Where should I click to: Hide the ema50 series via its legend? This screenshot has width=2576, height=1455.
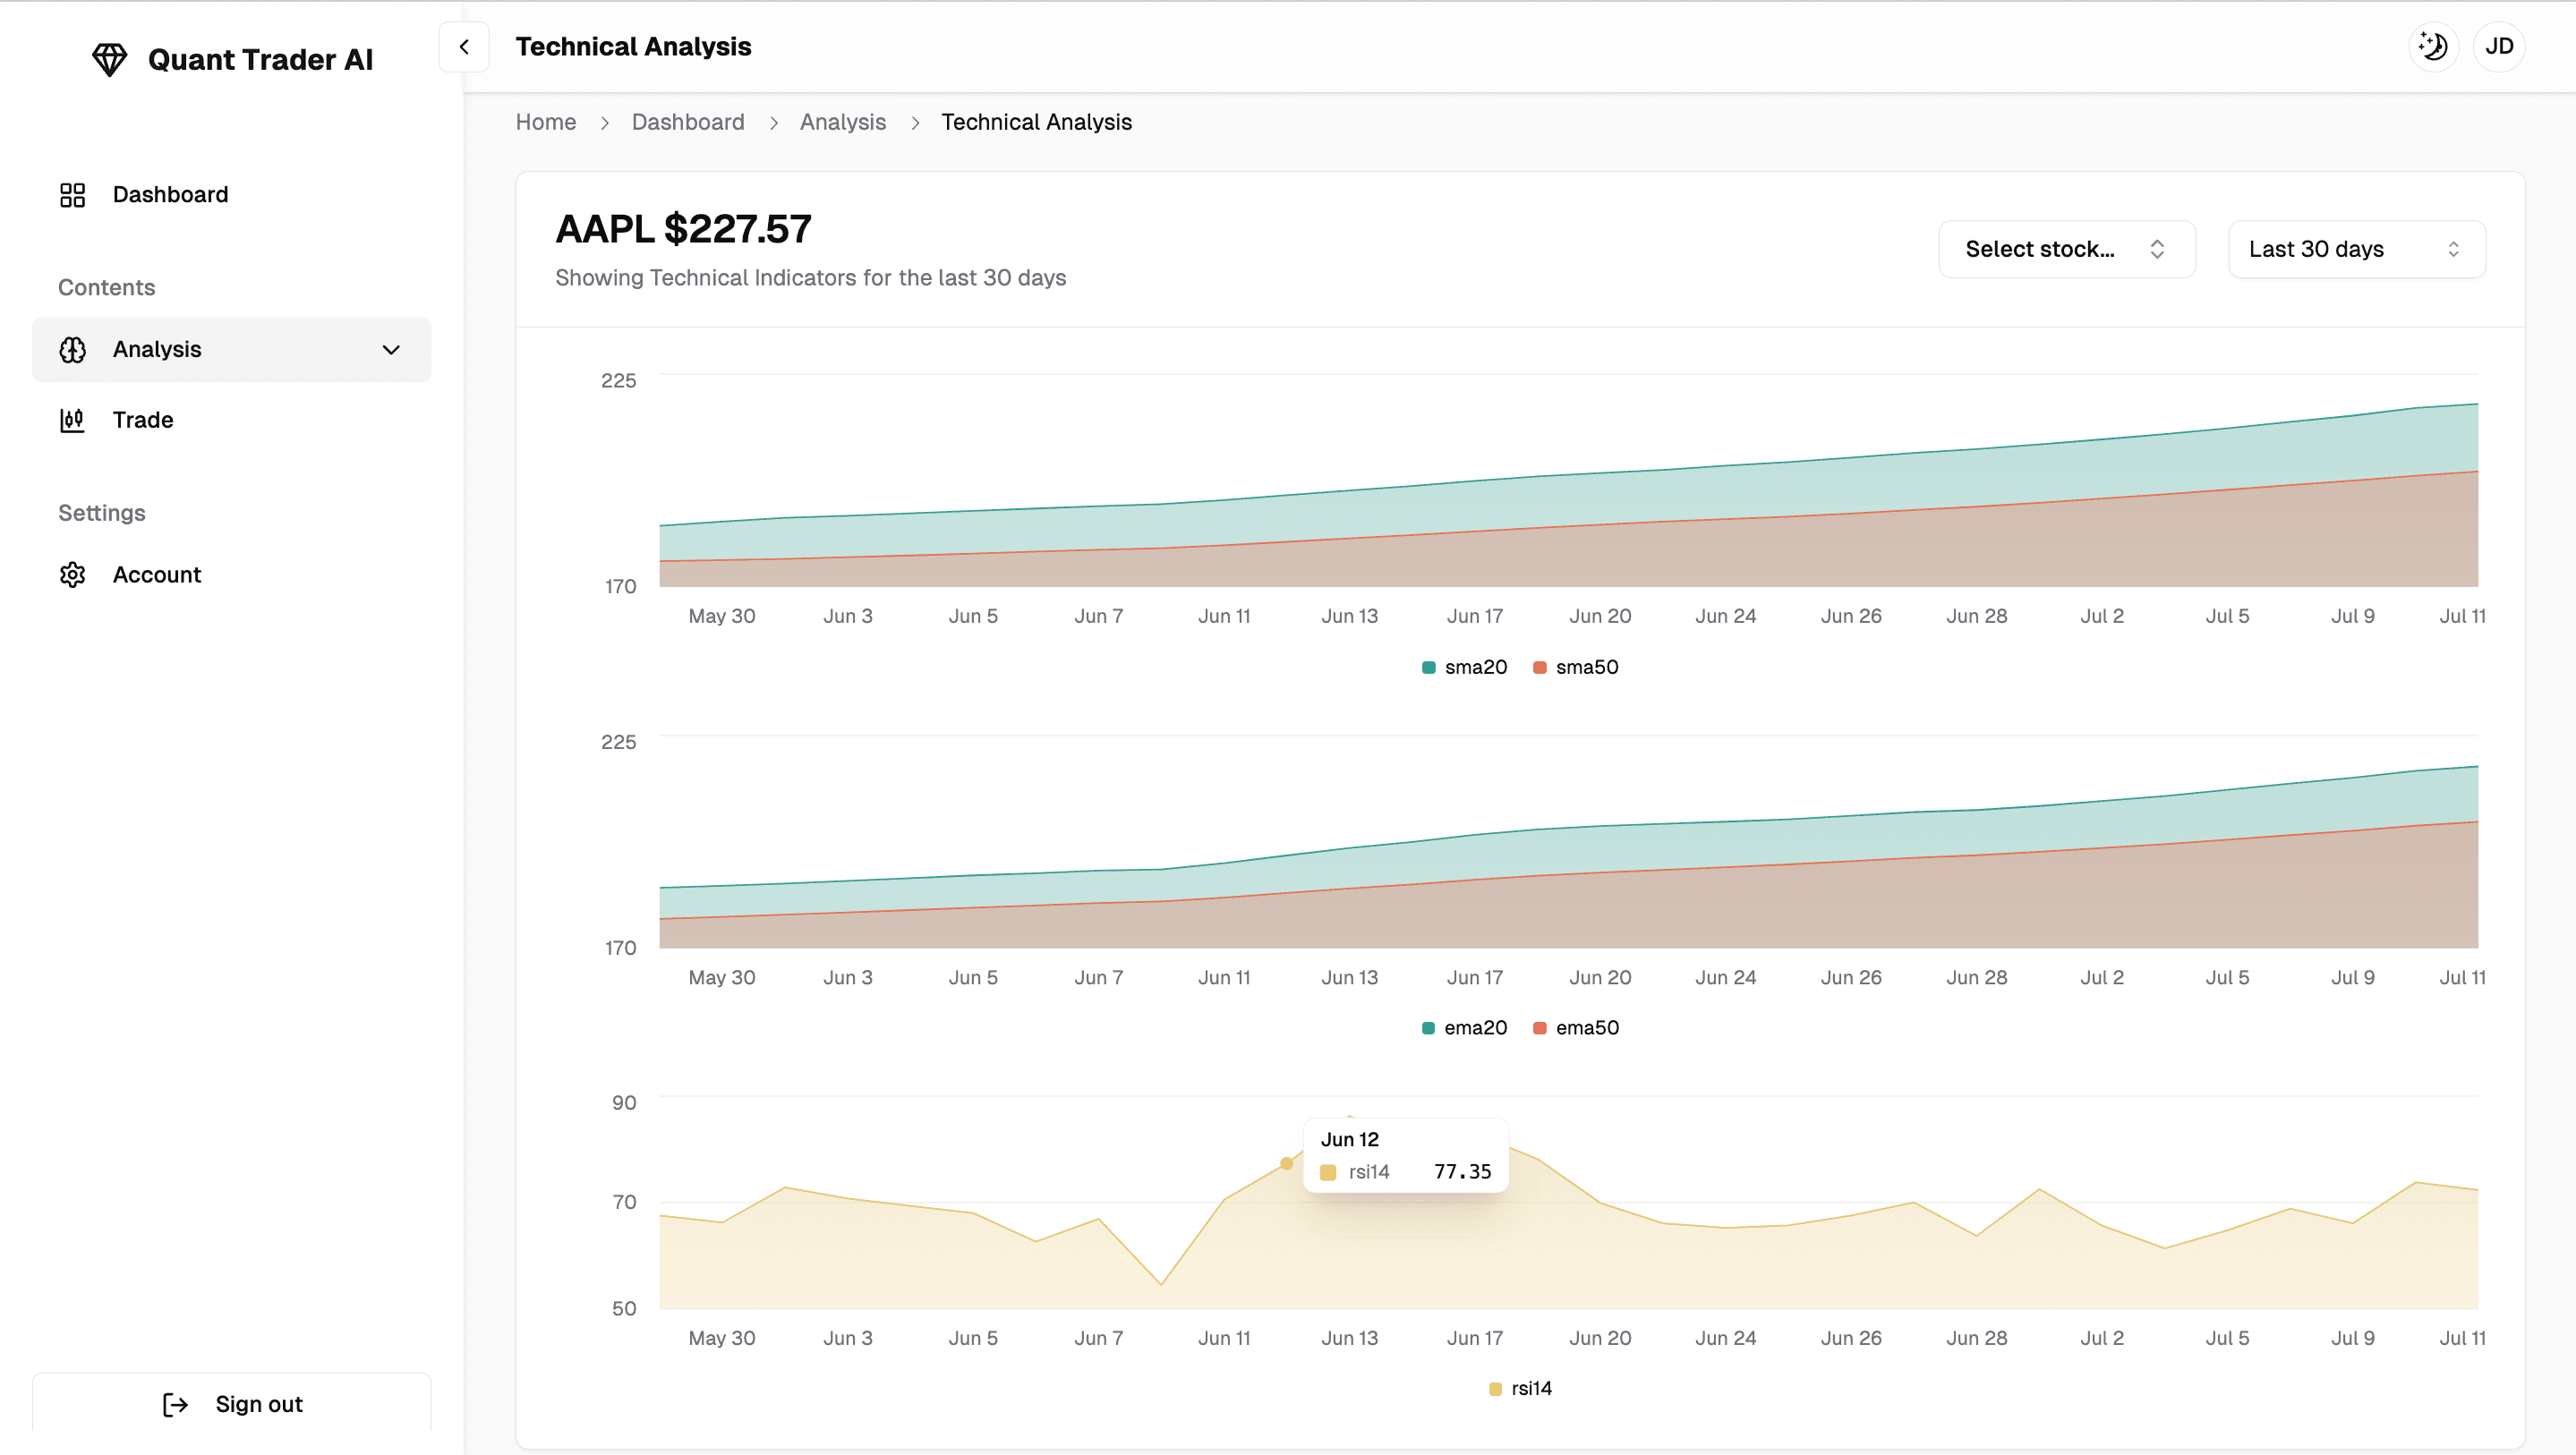tap(1576, 1027)
